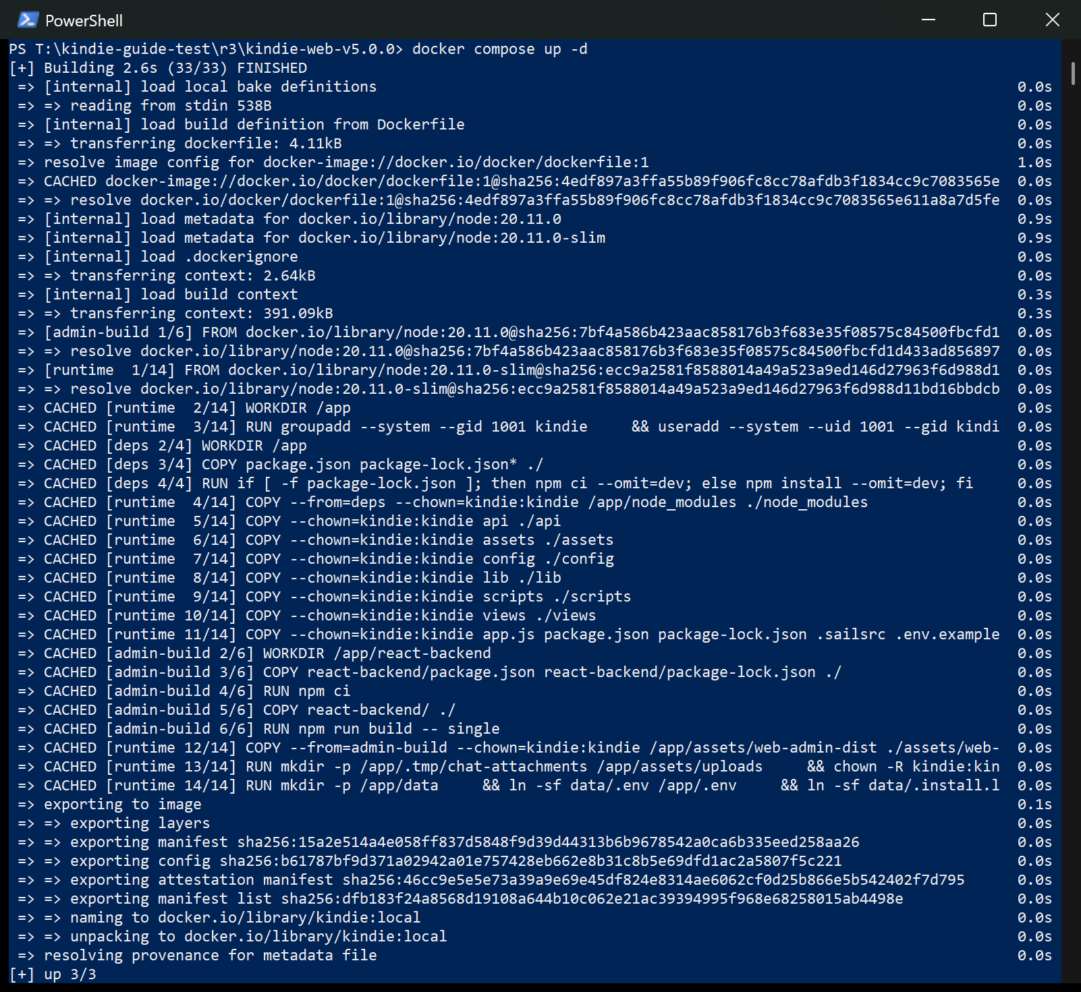
Task: Click '[runtime 9/14] COPY scripts ./scripts' line
Action: pos(368,596)
